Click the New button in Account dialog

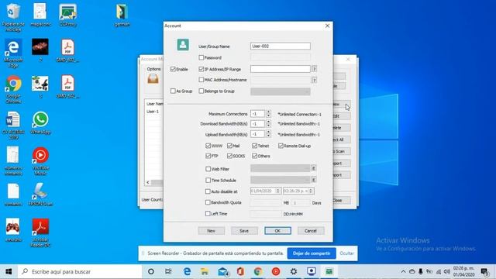click(x=212, y=231)
